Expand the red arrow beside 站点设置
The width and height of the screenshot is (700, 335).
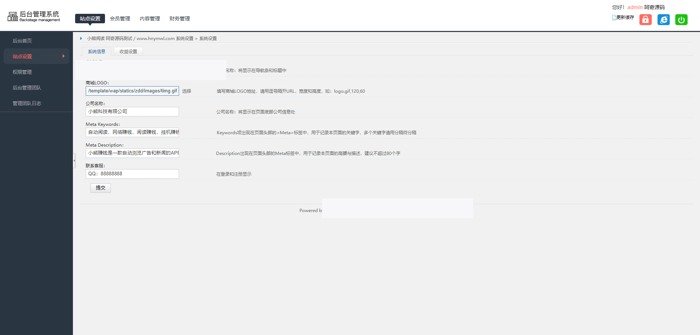[x=63, y=56]
